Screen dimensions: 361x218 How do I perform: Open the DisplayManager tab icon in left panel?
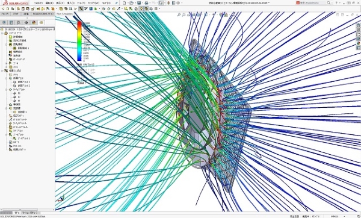34,22
